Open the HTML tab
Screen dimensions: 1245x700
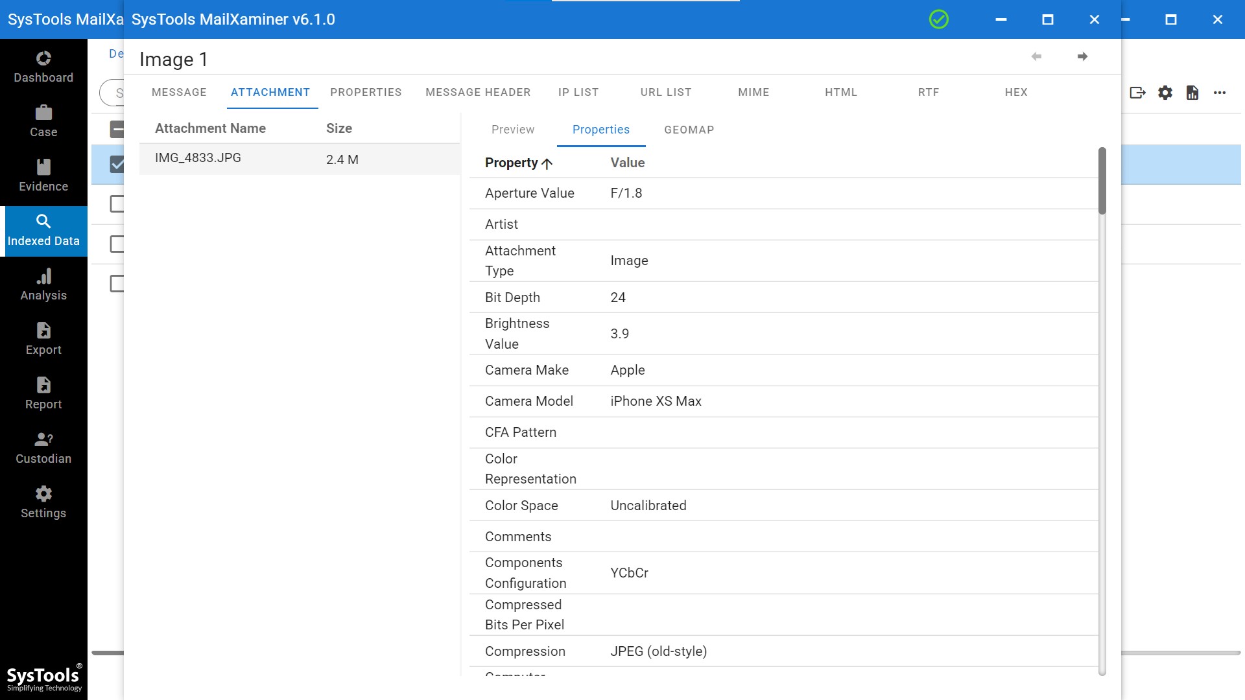(841, 92)
